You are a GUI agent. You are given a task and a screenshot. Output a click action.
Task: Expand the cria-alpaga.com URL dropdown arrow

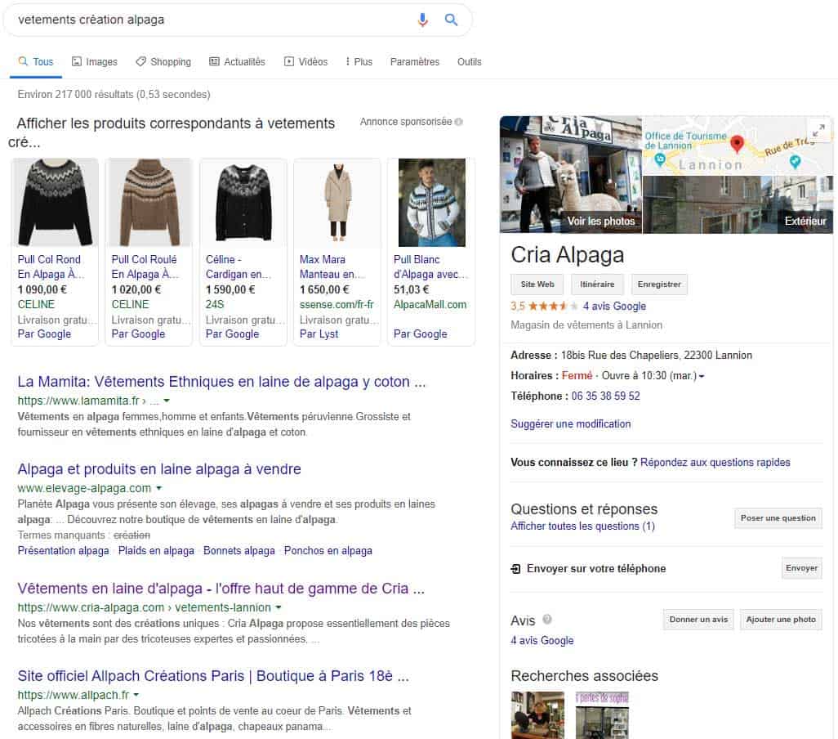(x=279, y=607)
